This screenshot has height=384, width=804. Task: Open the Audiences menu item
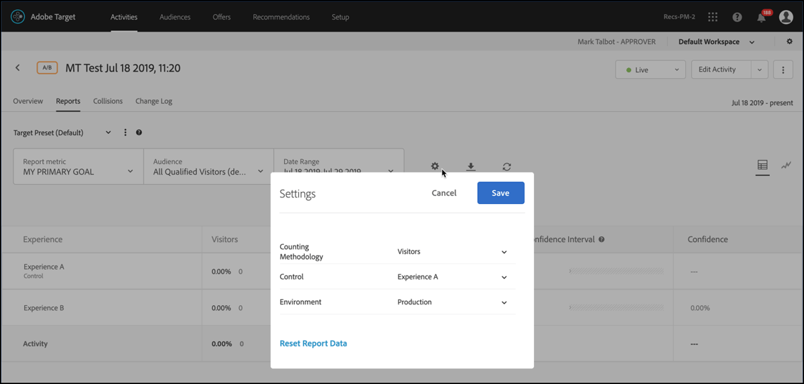click(x=175, y=17)
